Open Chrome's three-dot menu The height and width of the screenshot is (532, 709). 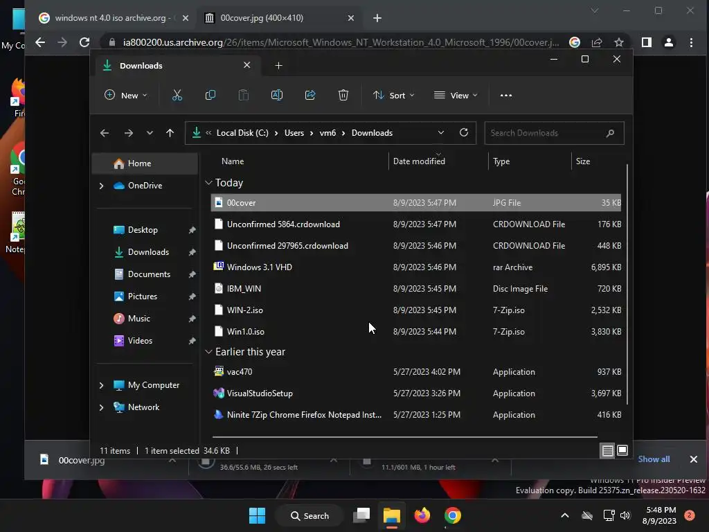(691, 42)
